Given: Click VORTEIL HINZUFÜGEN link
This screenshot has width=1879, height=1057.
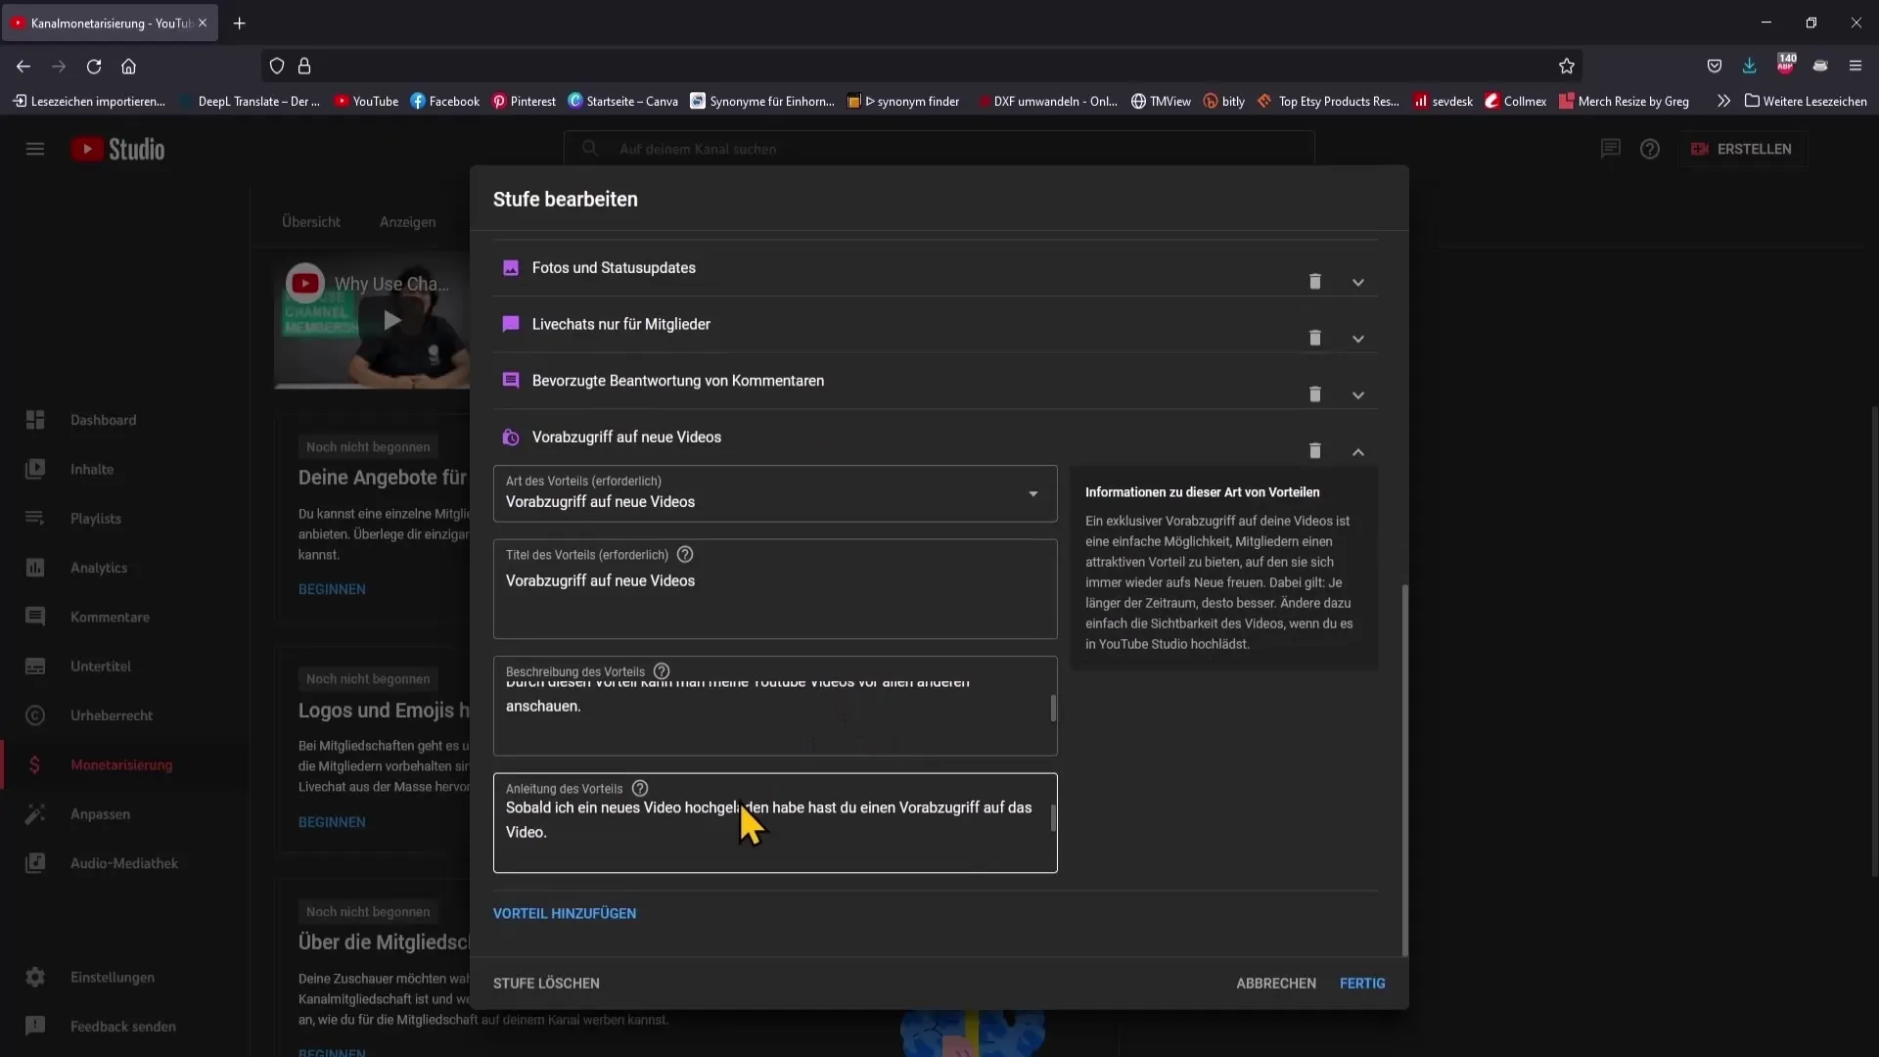Looking at the screenshot, I should 566,912.
